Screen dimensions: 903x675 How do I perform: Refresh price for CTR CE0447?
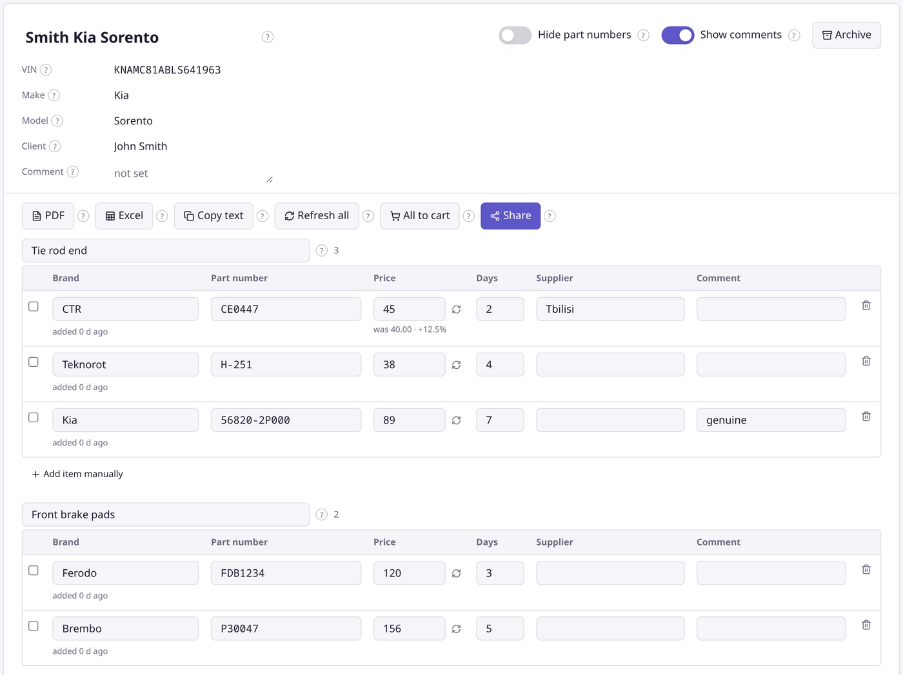point(457,309)
